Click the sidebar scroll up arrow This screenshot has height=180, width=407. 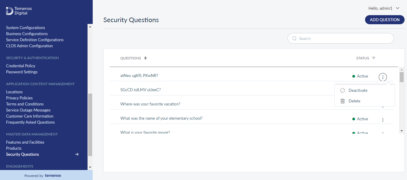click(90, 26)
